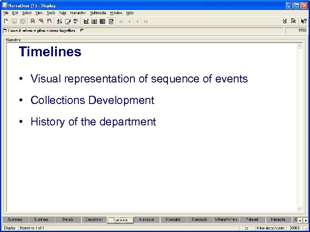Click the 'Collections Development' bullet text
This screenshot has height=232, width=310.
pyautogui.click(x=92, y=100)
